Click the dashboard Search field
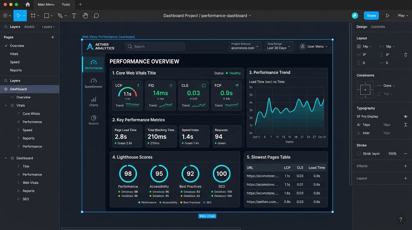The image size is (412, 230). pyautogui.click(x=155, y=46)
